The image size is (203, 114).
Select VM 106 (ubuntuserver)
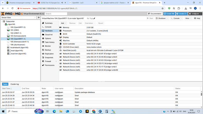tap(18, 45)
